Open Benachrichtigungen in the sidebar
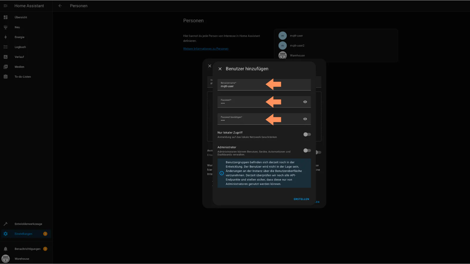This screenshot has height=264, width=470. pos(27,249)
